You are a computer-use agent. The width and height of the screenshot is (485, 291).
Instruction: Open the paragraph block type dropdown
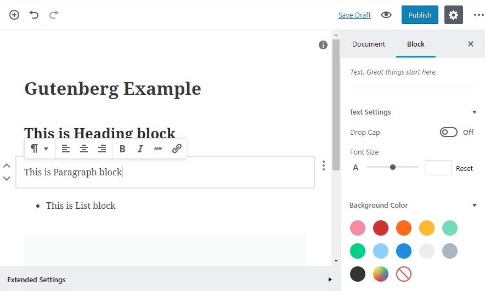point(39,149)
